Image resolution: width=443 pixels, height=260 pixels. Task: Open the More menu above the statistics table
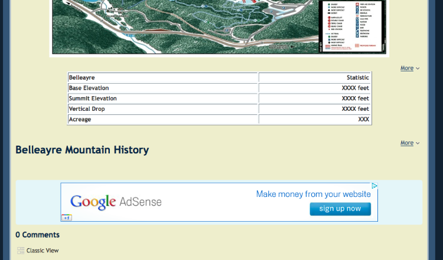409,68
